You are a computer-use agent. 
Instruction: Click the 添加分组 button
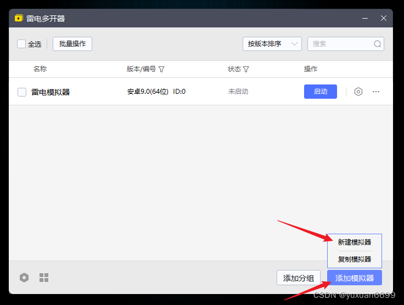point(299,278)
